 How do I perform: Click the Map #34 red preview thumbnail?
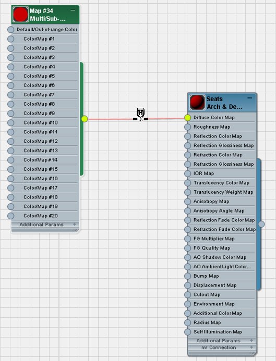20,15
